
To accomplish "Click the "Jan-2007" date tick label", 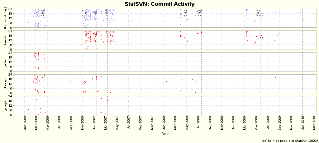I will pyautogui.click(x=94, y=123).
